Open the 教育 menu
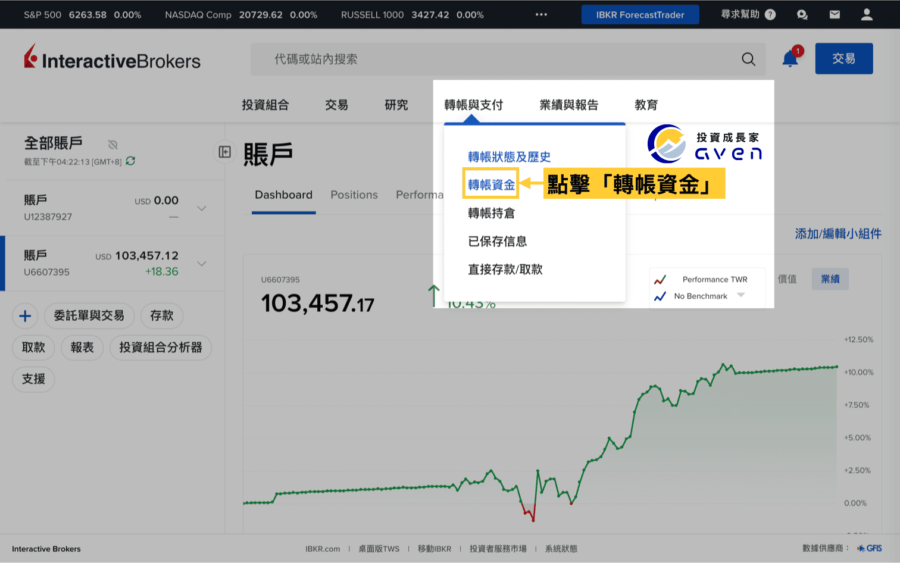900x563 pixels. [646, 105]
